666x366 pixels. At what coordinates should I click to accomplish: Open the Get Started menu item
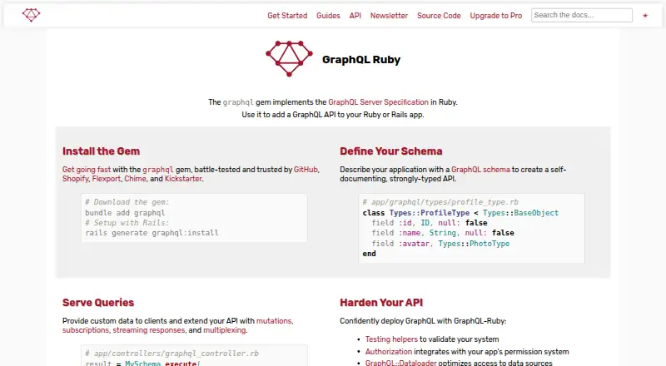[x=287, y=16]
